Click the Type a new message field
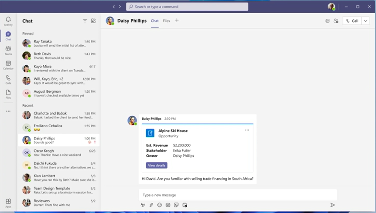Screen dimensions: 376x213 pos(238,195)
